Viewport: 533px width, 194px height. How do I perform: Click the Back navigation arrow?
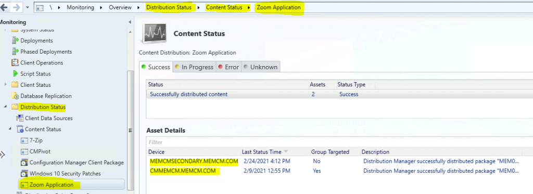point(4,7)
